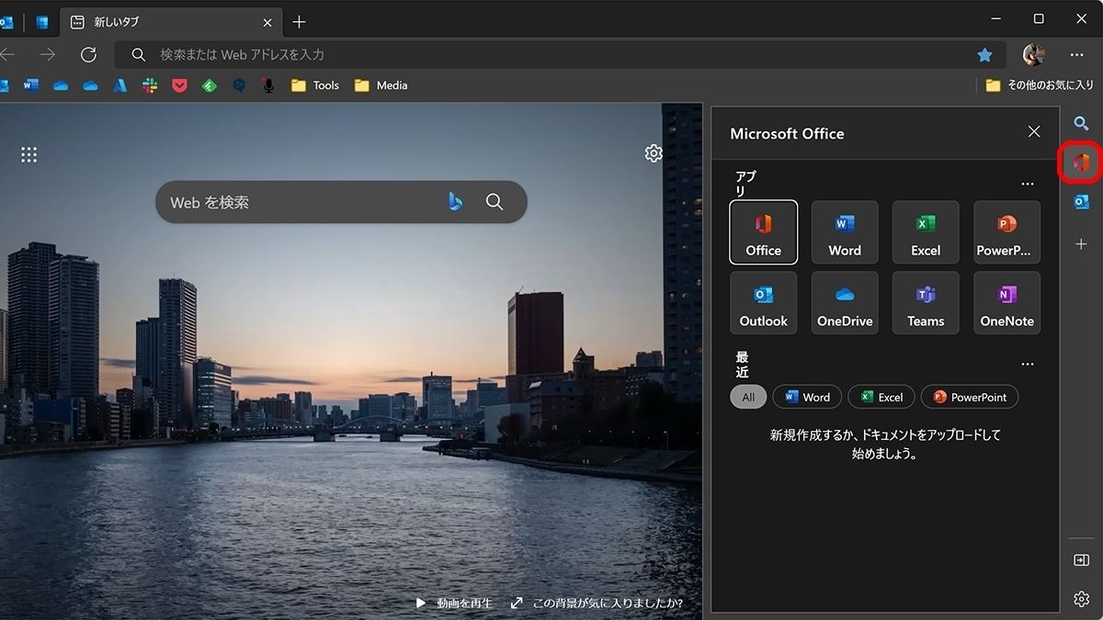Filter recent files by PowerPoint
This screenshot has height=620, width=1103.
970,397
